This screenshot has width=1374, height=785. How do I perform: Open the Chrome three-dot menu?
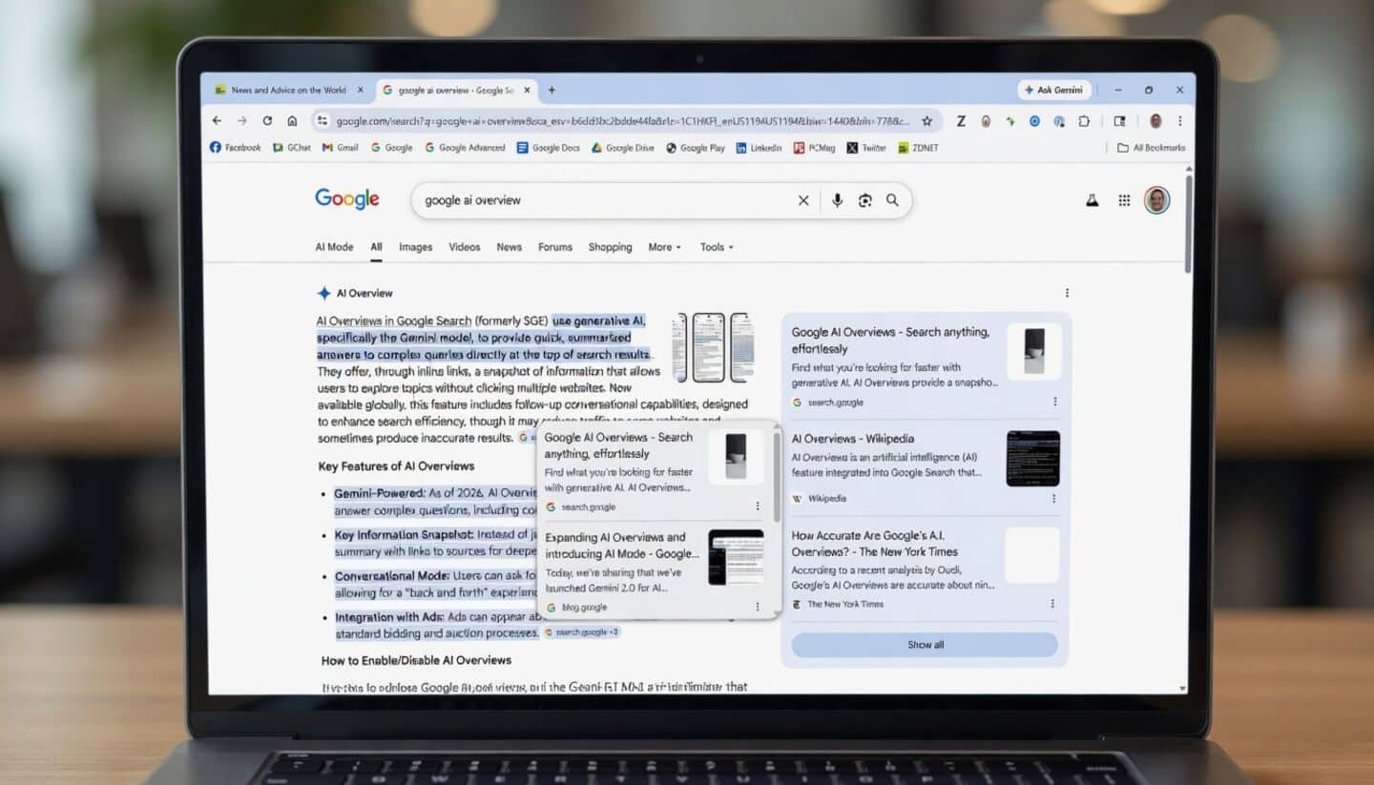tap(1180, 121)
